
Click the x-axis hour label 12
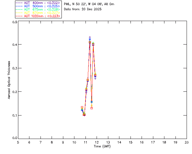(97, 142)
